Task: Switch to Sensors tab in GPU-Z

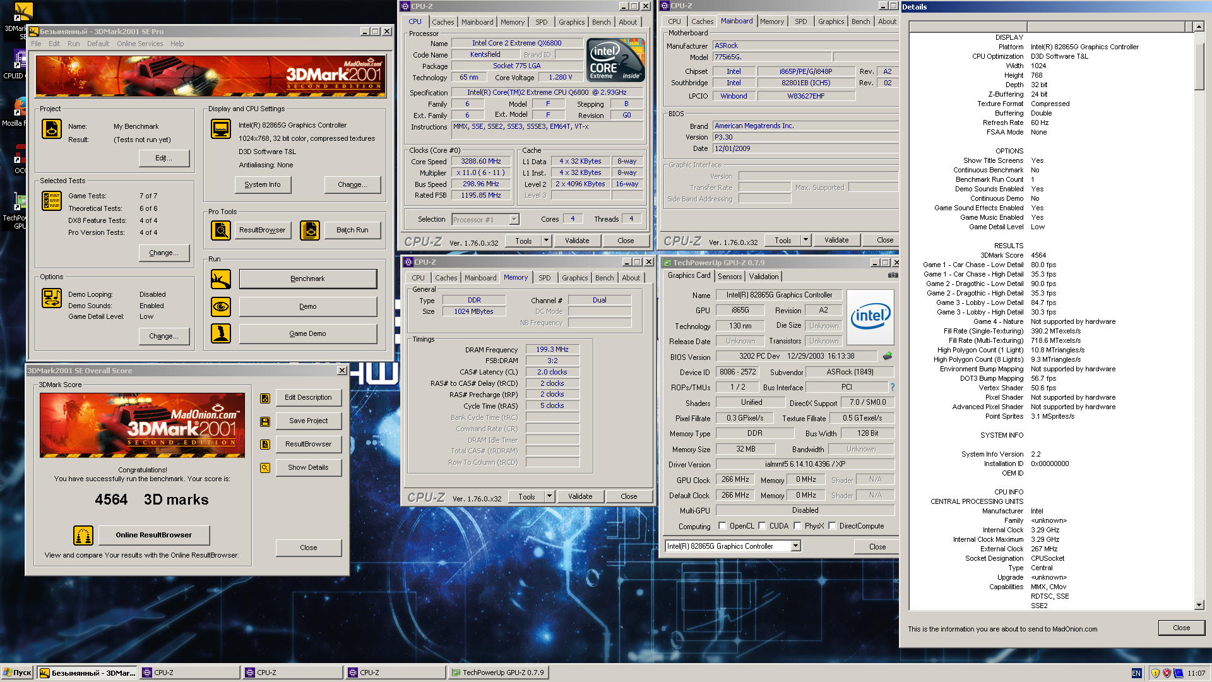Action: 730,277
